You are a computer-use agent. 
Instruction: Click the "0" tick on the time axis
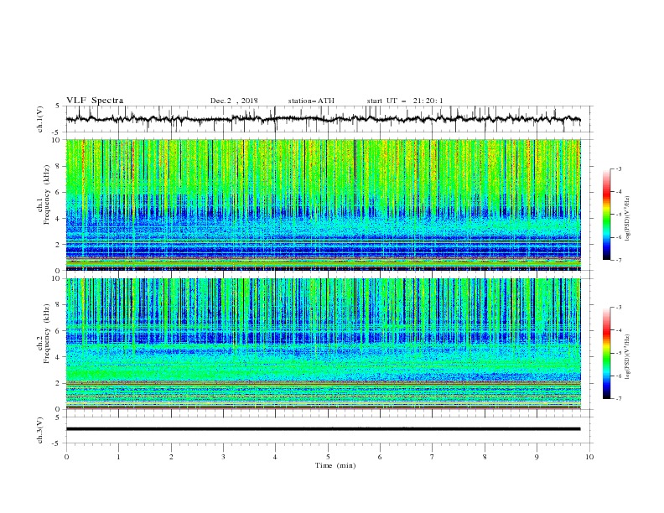click(66, 457)
